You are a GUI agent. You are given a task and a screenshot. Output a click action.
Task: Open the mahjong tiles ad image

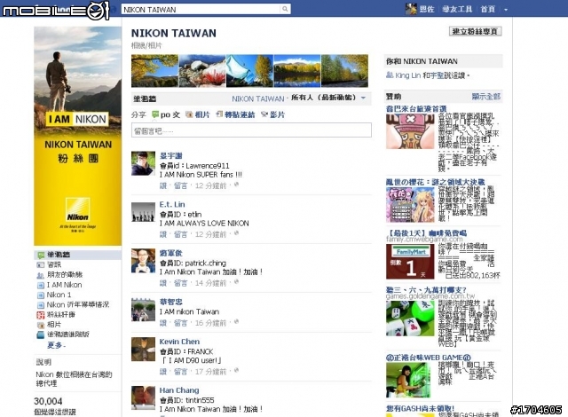pyautogui.click(x=410, y=319)
